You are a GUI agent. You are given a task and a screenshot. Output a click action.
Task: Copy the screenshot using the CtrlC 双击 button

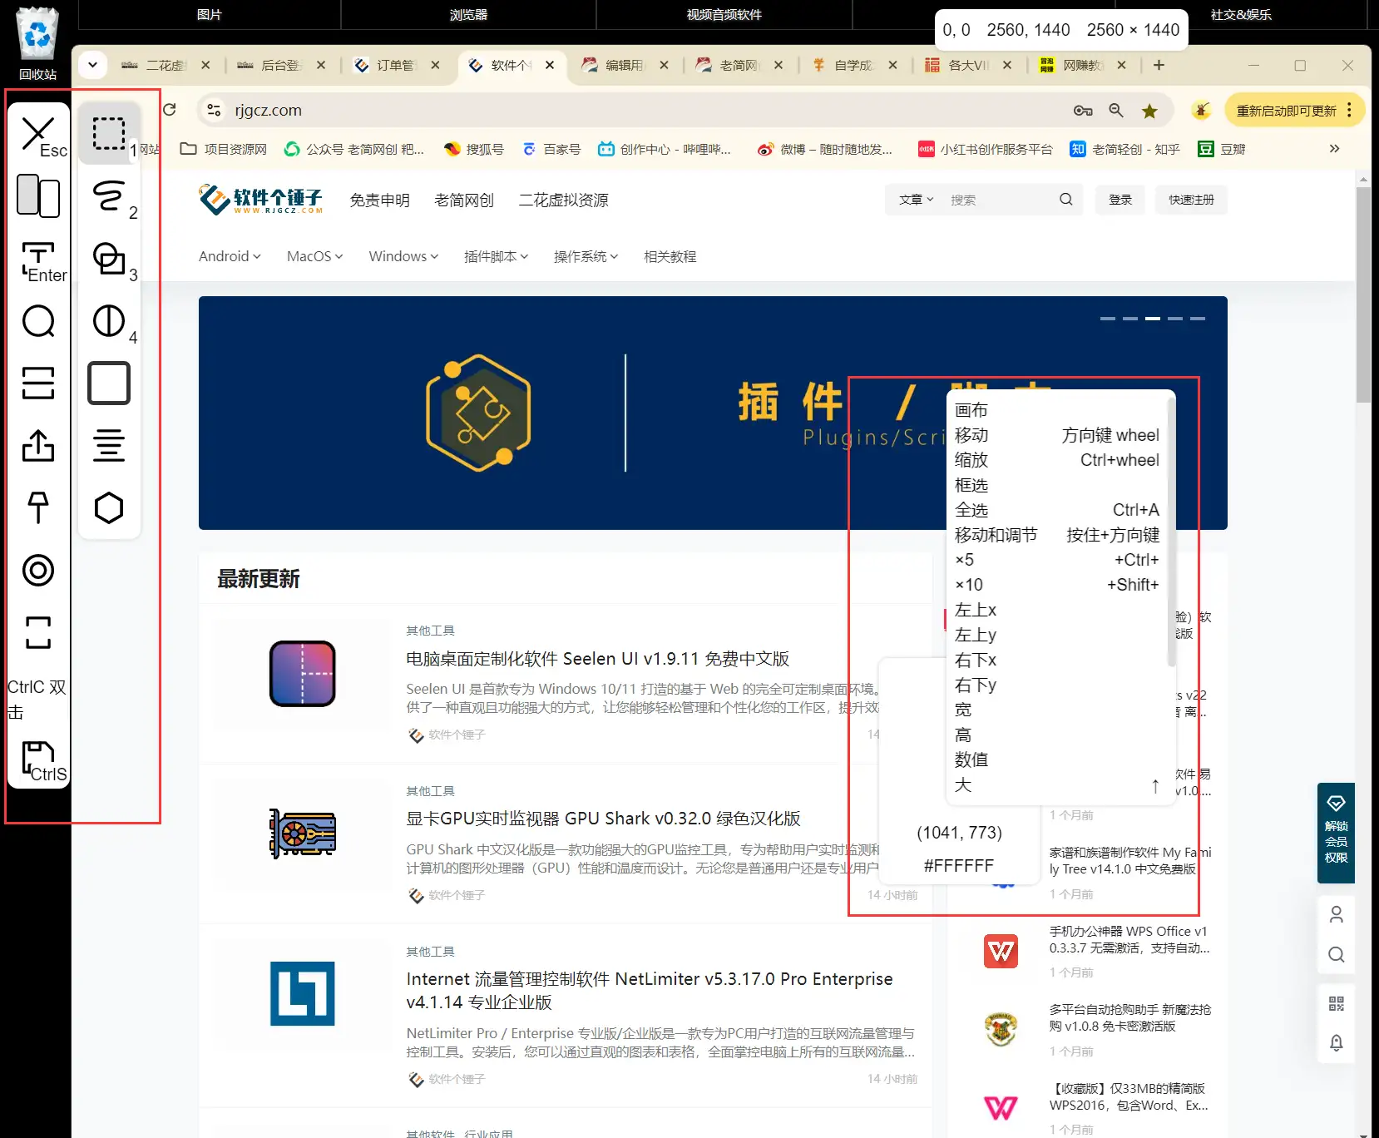(x=37, y=699)
